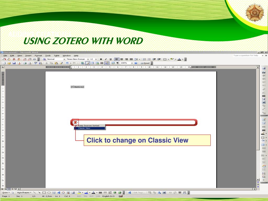Screen dimensions: 268x201
Task: Open the Table menu
Action: (57, 56)
